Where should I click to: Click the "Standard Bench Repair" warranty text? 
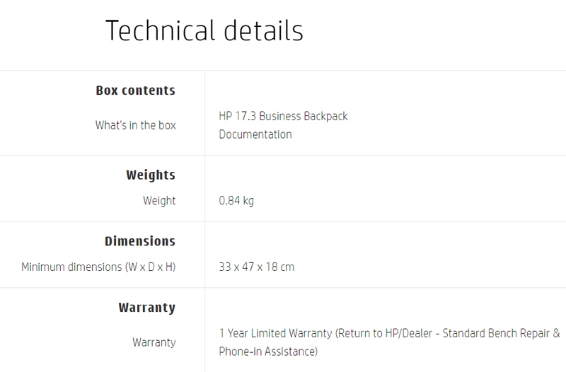495,332
